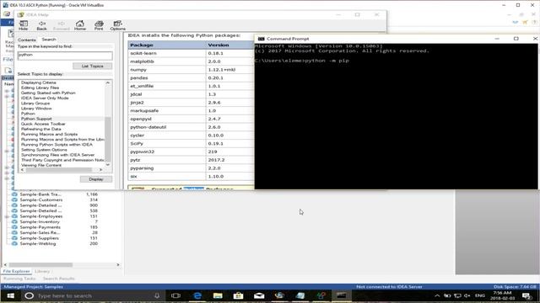The width and height of the screenshot is (540, 303).
Task: Click the Print icon in IDEA Help
Action: pos(99,25)
